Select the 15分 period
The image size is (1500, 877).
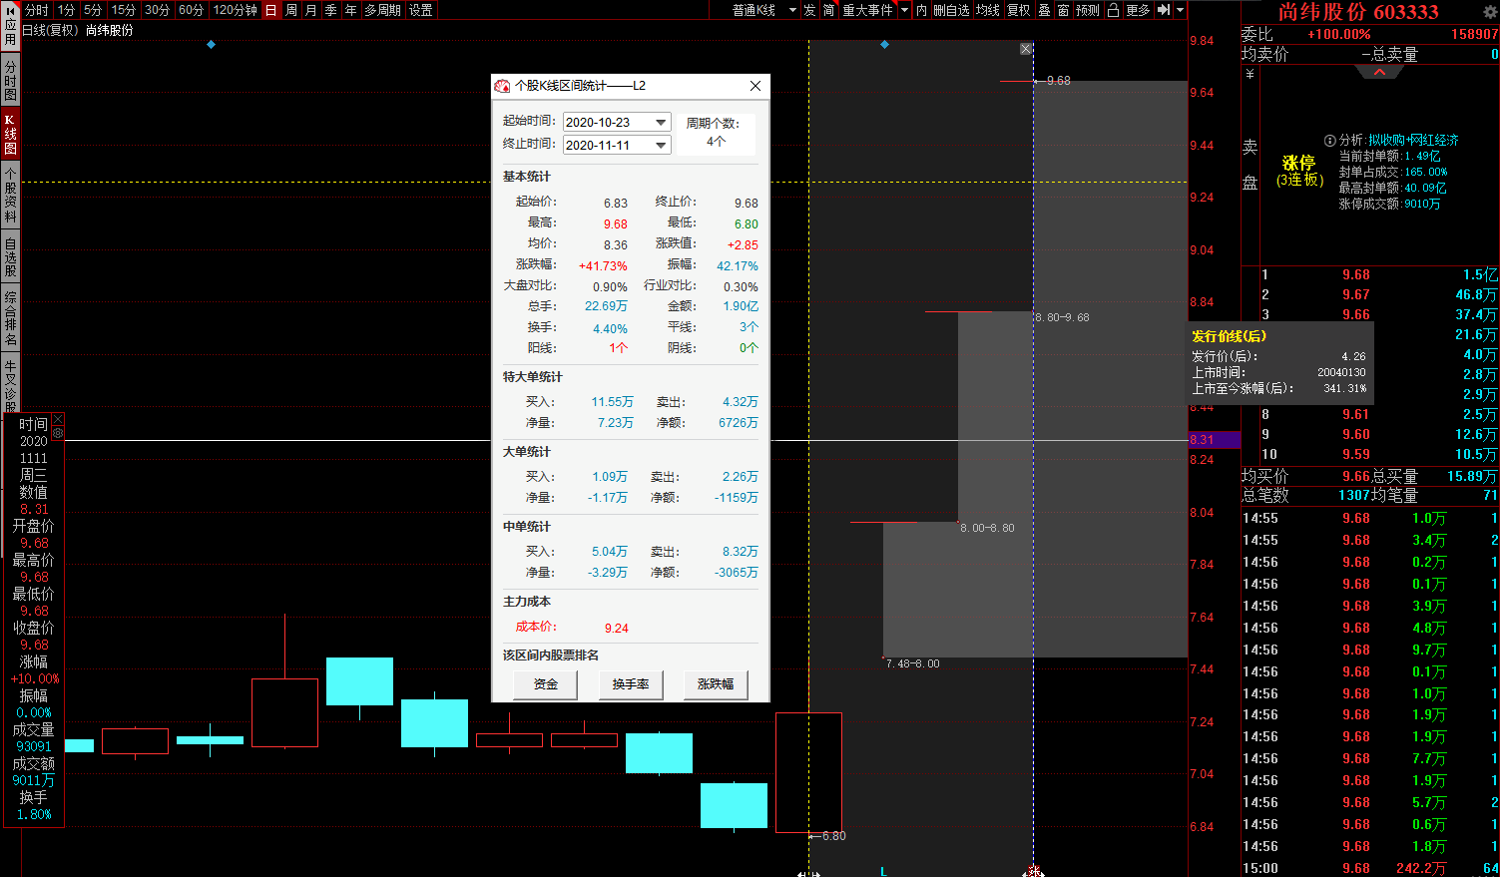click(x=124, y=10)
